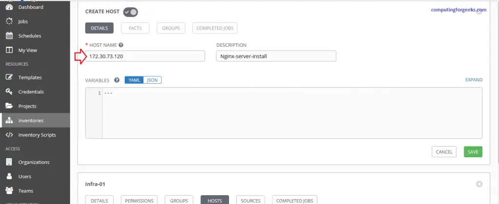Click the Dashboard gauge icon
Viewport: 499px width, 204px height.
9,7
